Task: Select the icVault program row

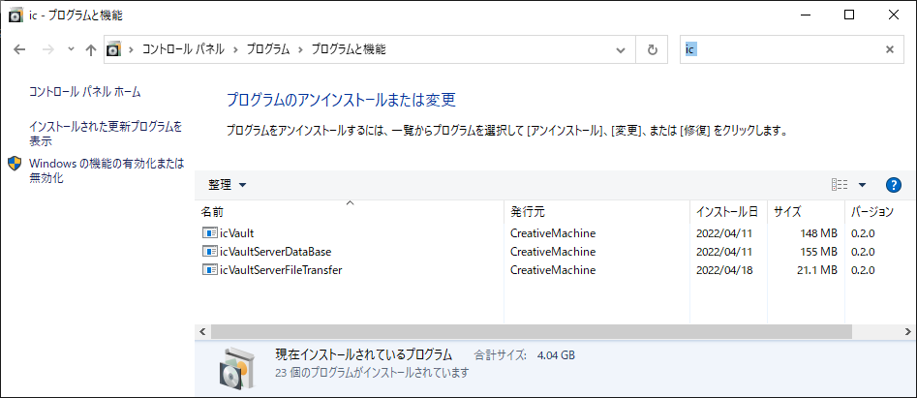Action: click(x=555, y=233)
